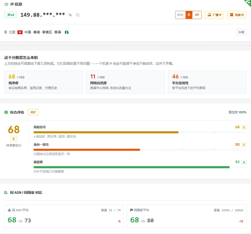Click the 同国家平均 comparison card
Image resolution: width=251 pixels, height=234 pixels.
point(187,217)
